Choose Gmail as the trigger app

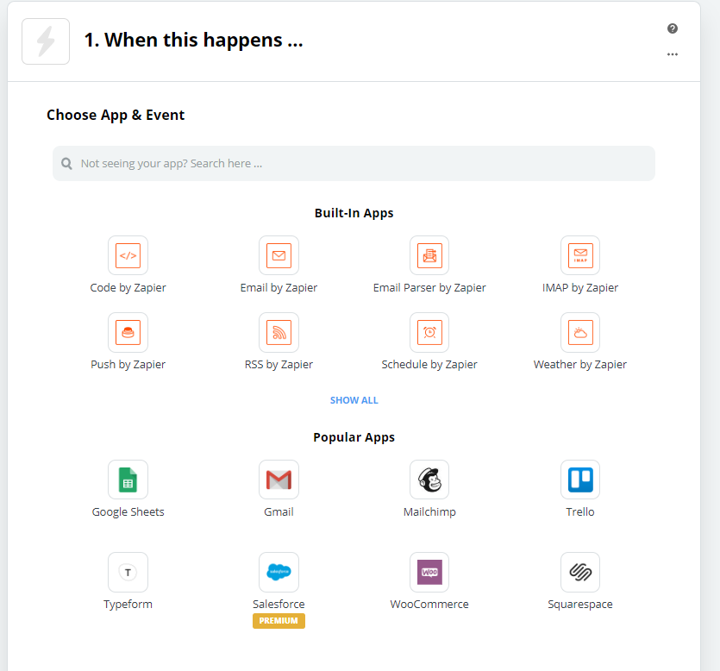(x=279, y=480)
